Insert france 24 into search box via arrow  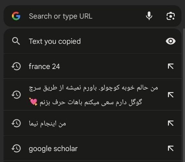(171, 66)
